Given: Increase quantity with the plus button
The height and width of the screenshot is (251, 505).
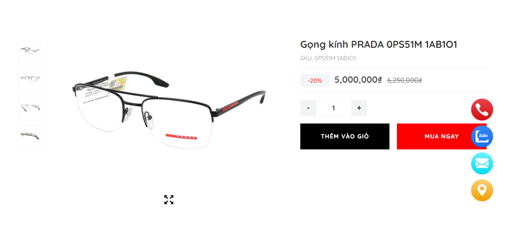Looking at the screenshot, I should pyautogui.click(x=359, y=108).
